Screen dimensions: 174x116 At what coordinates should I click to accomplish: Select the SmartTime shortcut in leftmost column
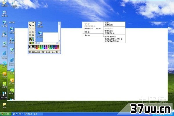[x=4, y=95]
